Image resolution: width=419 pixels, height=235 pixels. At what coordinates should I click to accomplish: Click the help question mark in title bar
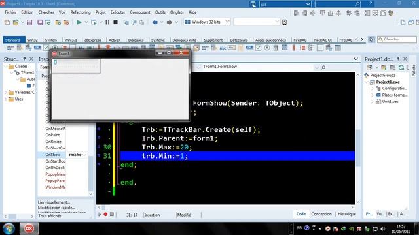point(371,3)
